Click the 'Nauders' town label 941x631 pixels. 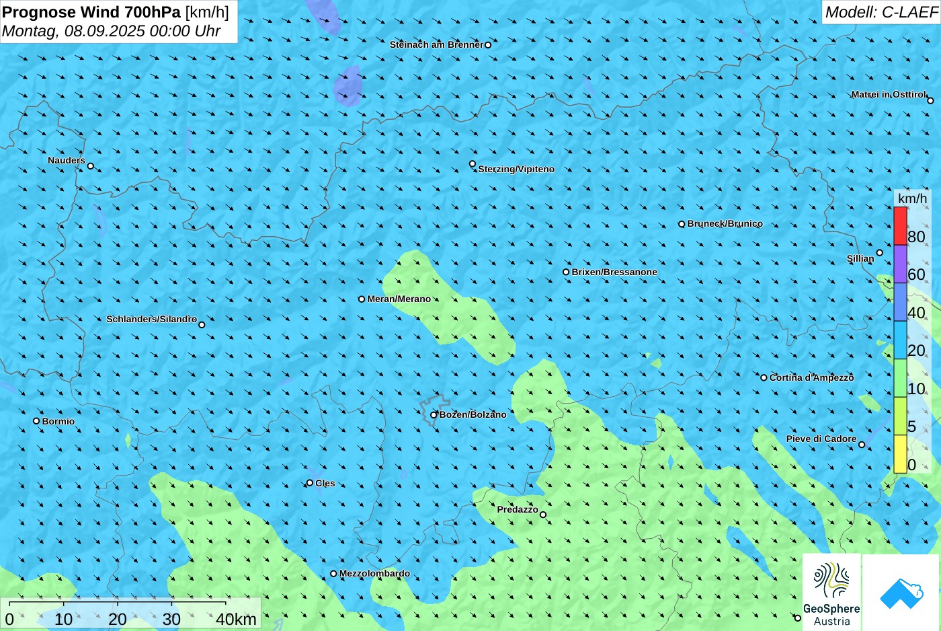pyautogui.click(x=67, y=160)
